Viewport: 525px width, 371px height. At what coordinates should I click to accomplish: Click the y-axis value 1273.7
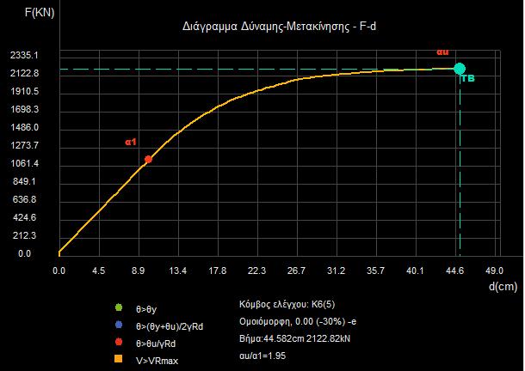click(24, 145)
